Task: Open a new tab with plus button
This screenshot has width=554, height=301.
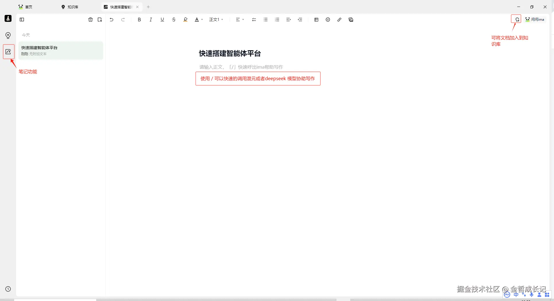Action: click(x=148, y=7)
